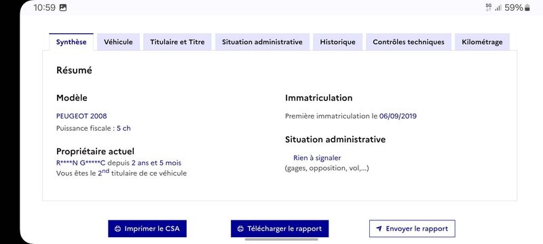Switch to the Historique tab
Screen dimensions: 543x244
[x=337, y=42]
